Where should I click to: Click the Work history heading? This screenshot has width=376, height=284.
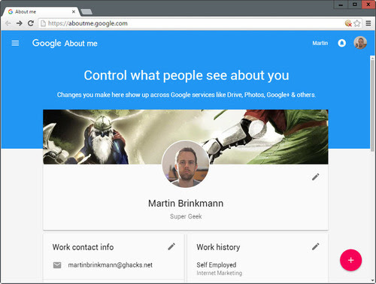pyautogui.click(x=218, y=247)
